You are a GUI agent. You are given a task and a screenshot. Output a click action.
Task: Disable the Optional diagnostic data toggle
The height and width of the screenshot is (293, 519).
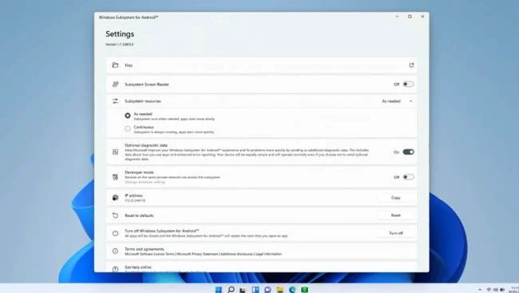408,152
